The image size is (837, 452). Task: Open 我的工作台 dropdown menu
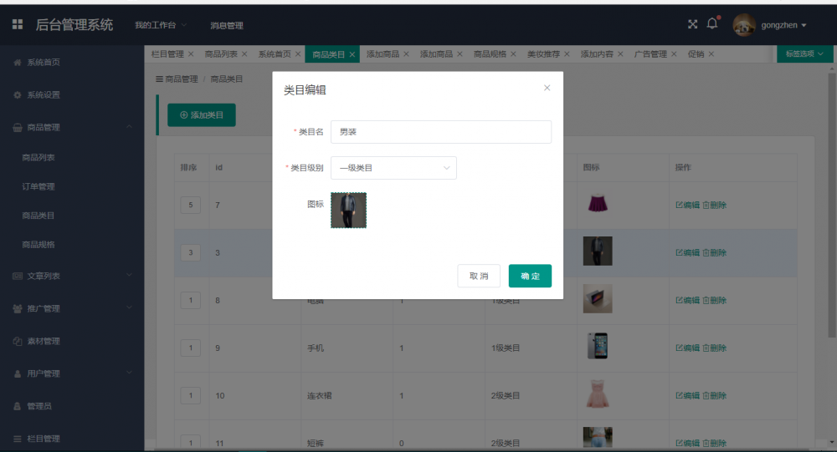(x=161, y=25)
